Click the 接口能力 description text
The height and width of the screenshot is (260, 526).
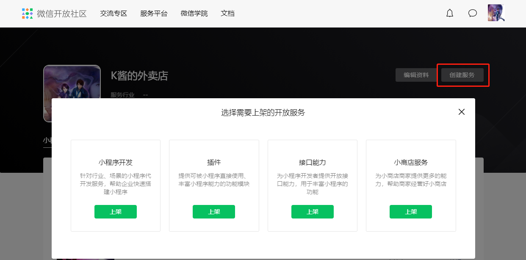click(x=313, y=184)
